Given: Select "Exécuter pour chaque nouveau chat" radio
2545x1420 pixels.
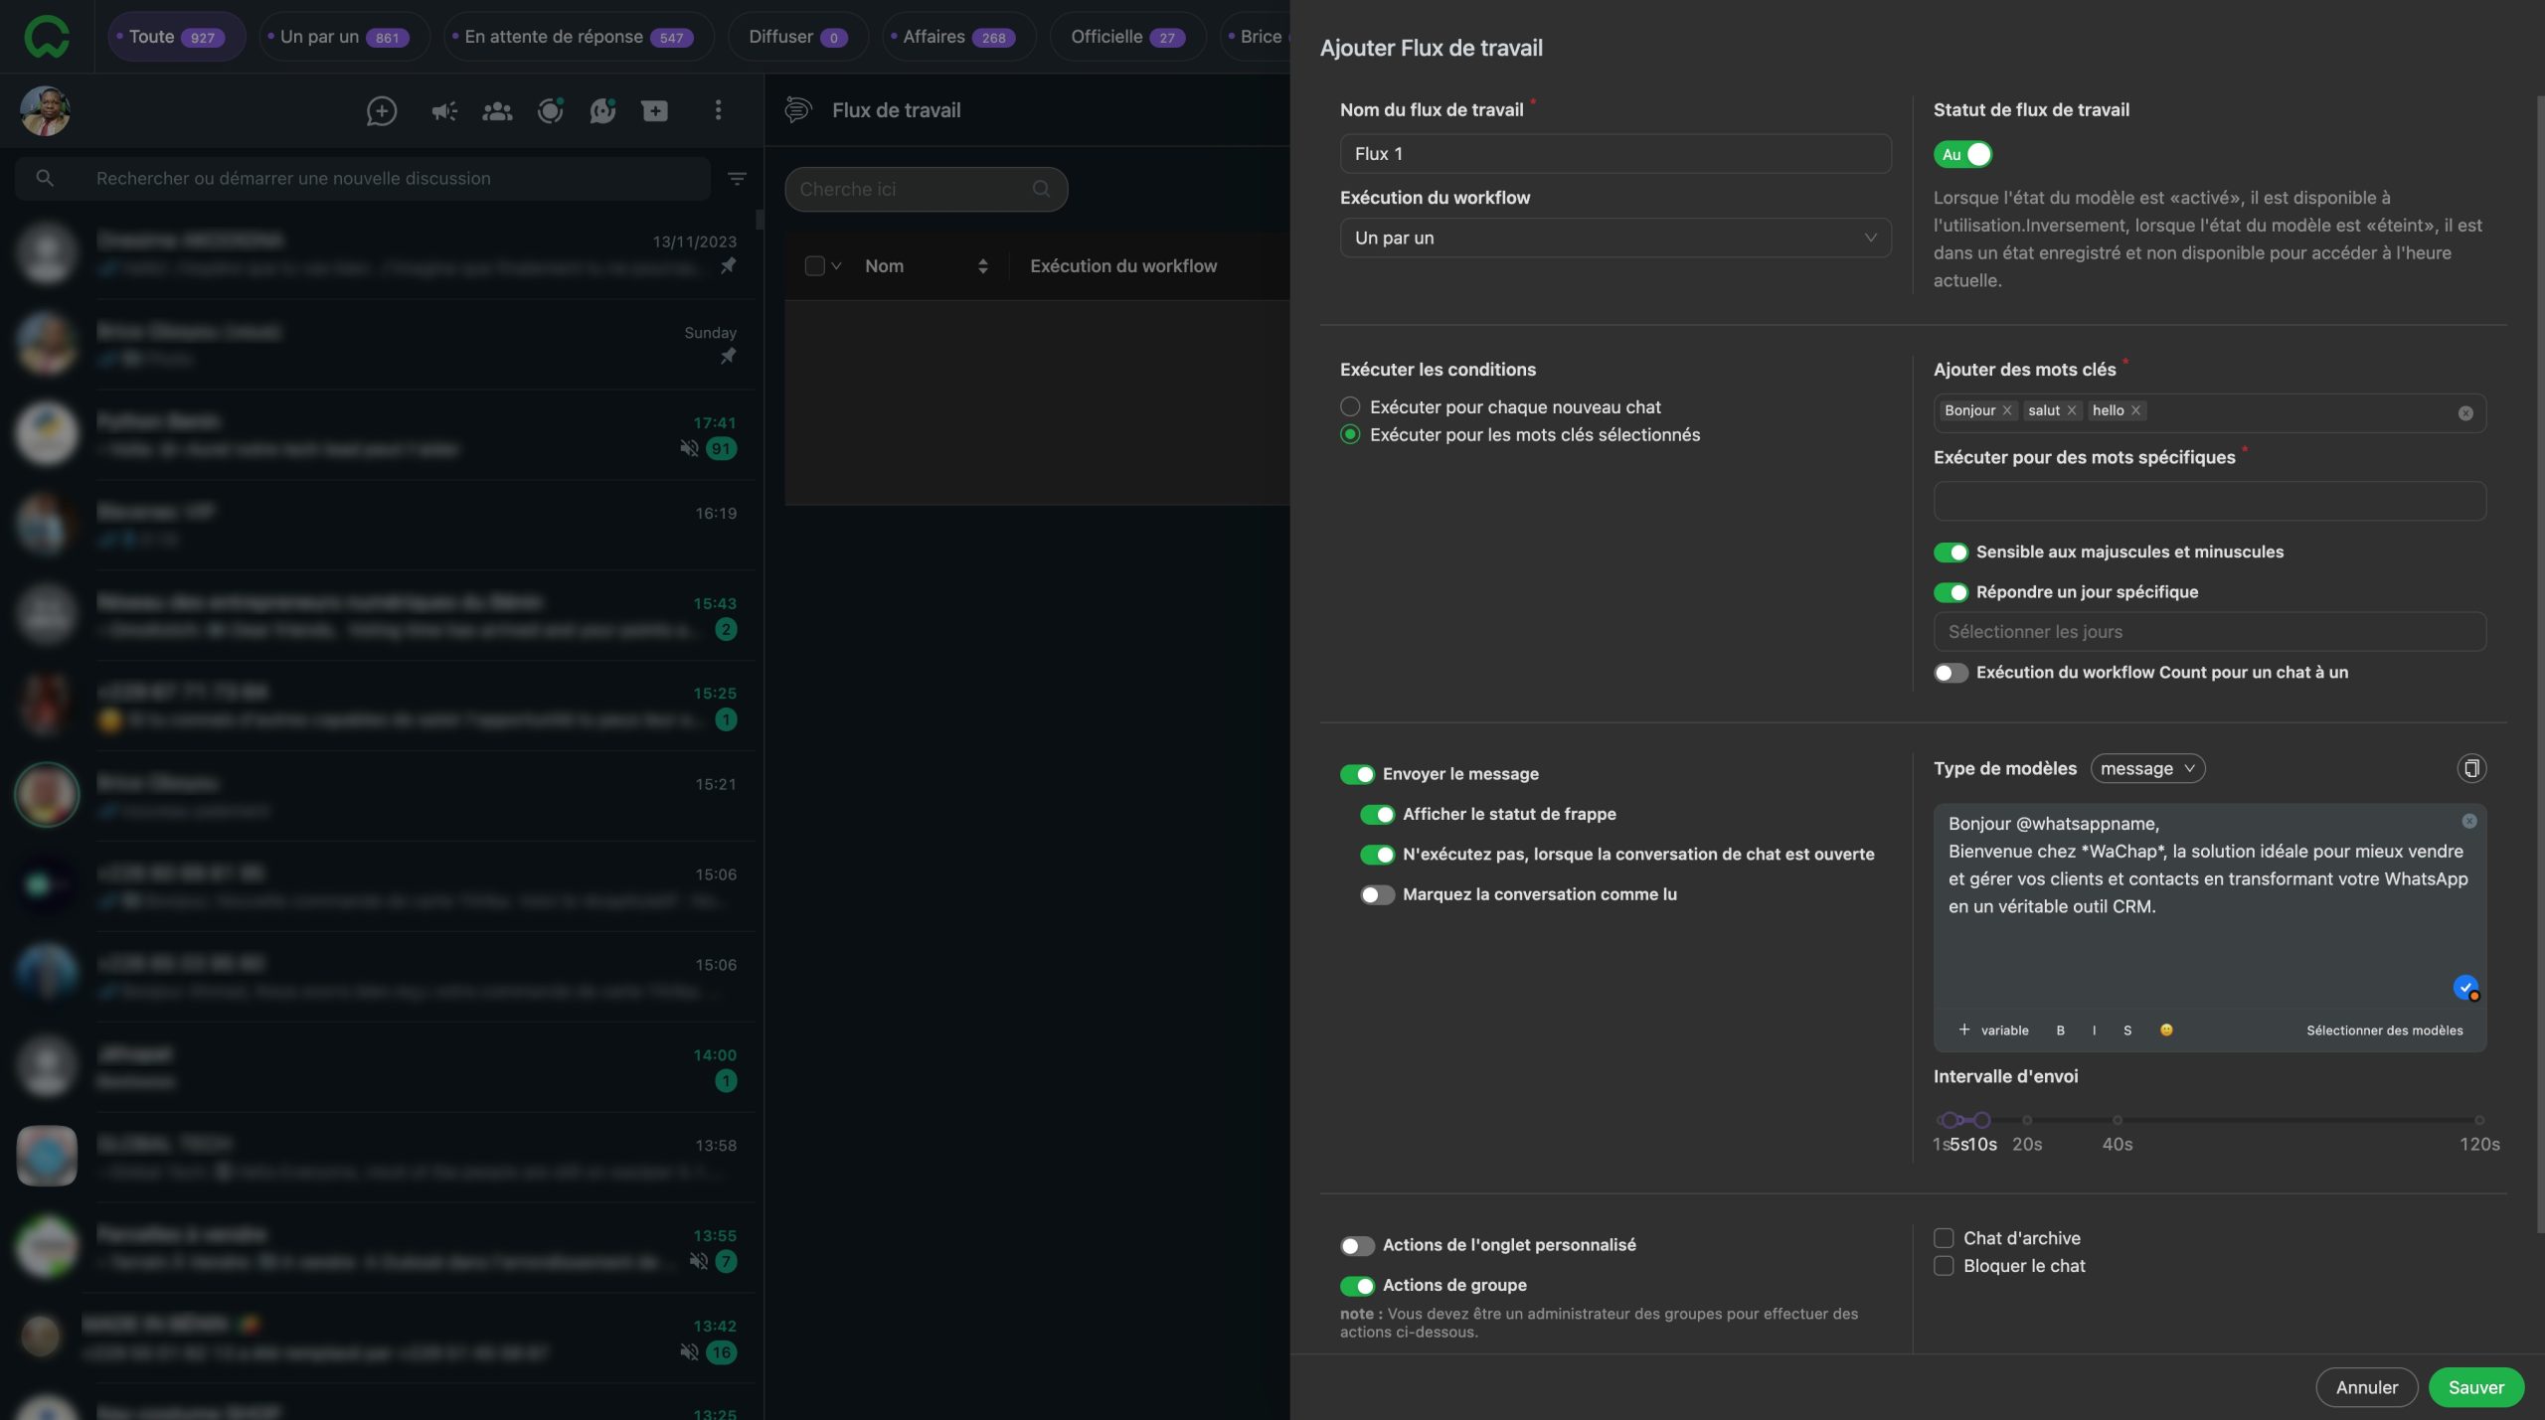Looking at the screenshot, I should coord(1350,406).
